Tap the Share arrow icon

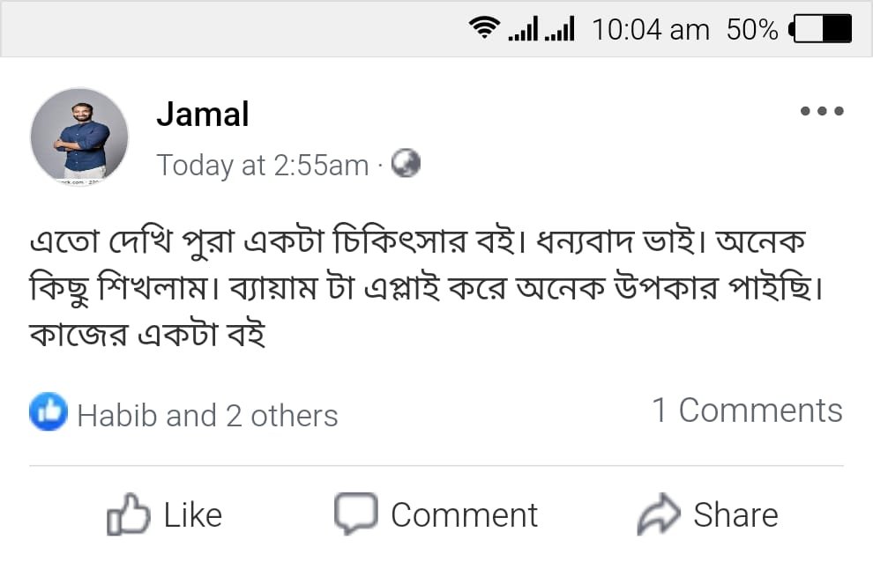click(x=660, y=514)
